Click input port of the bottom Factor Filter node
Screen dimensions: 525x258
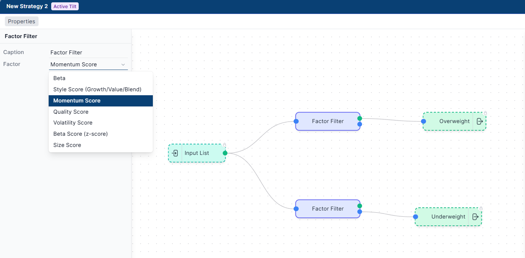tap(296, 209)
